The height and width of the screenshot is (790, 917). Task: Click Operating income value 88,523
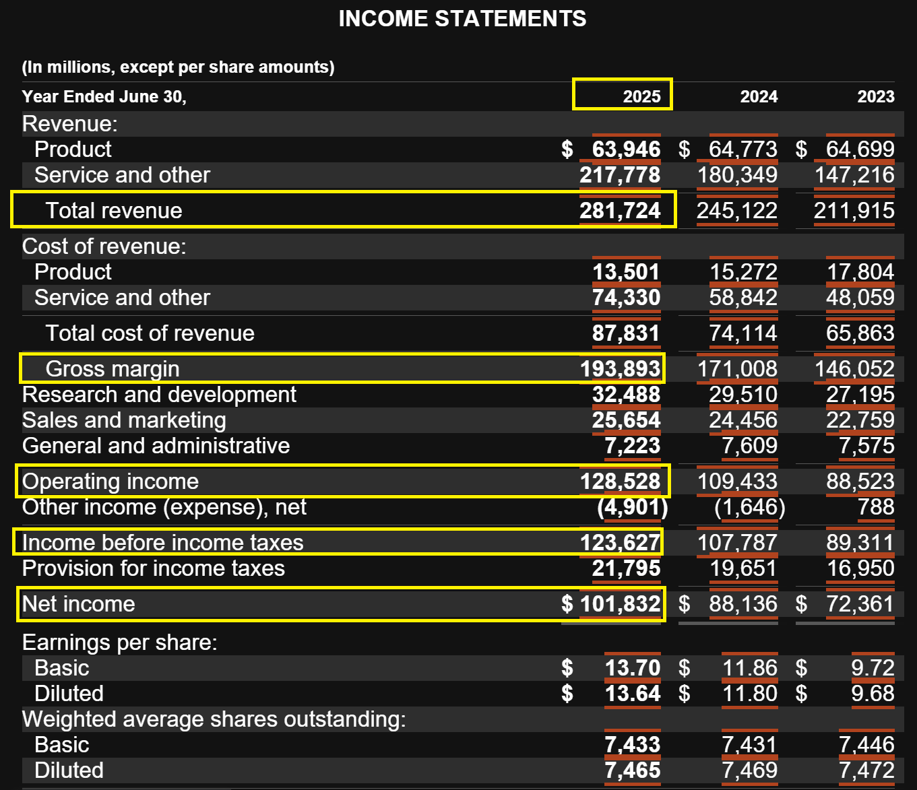coord(860,481)
